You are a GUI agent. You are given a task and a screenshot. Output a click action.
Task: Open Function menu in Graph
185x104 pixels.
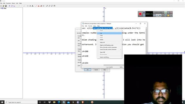point(8,3)
